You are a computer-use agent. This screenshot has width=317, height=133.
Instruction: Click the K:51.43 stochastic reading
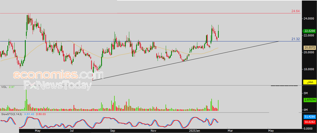pos(29,114)
